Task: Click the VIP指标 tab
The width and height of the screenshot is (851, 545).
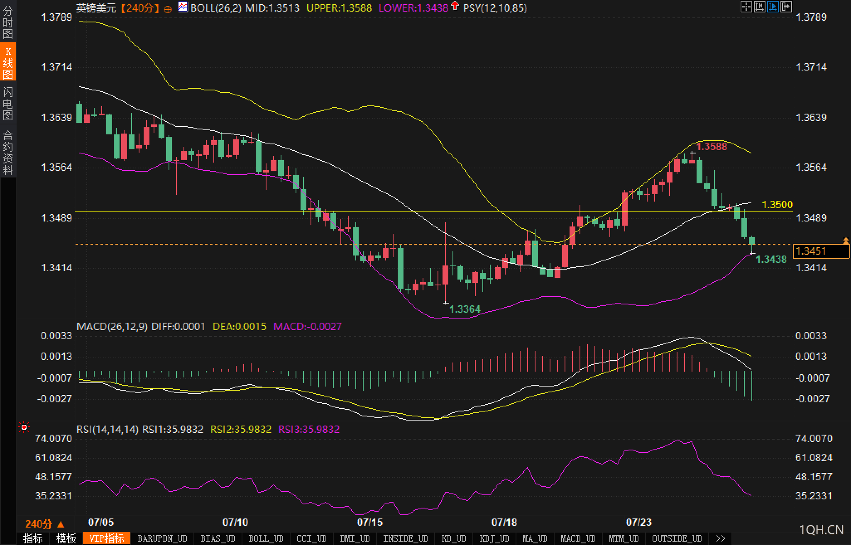Action: 107,538
